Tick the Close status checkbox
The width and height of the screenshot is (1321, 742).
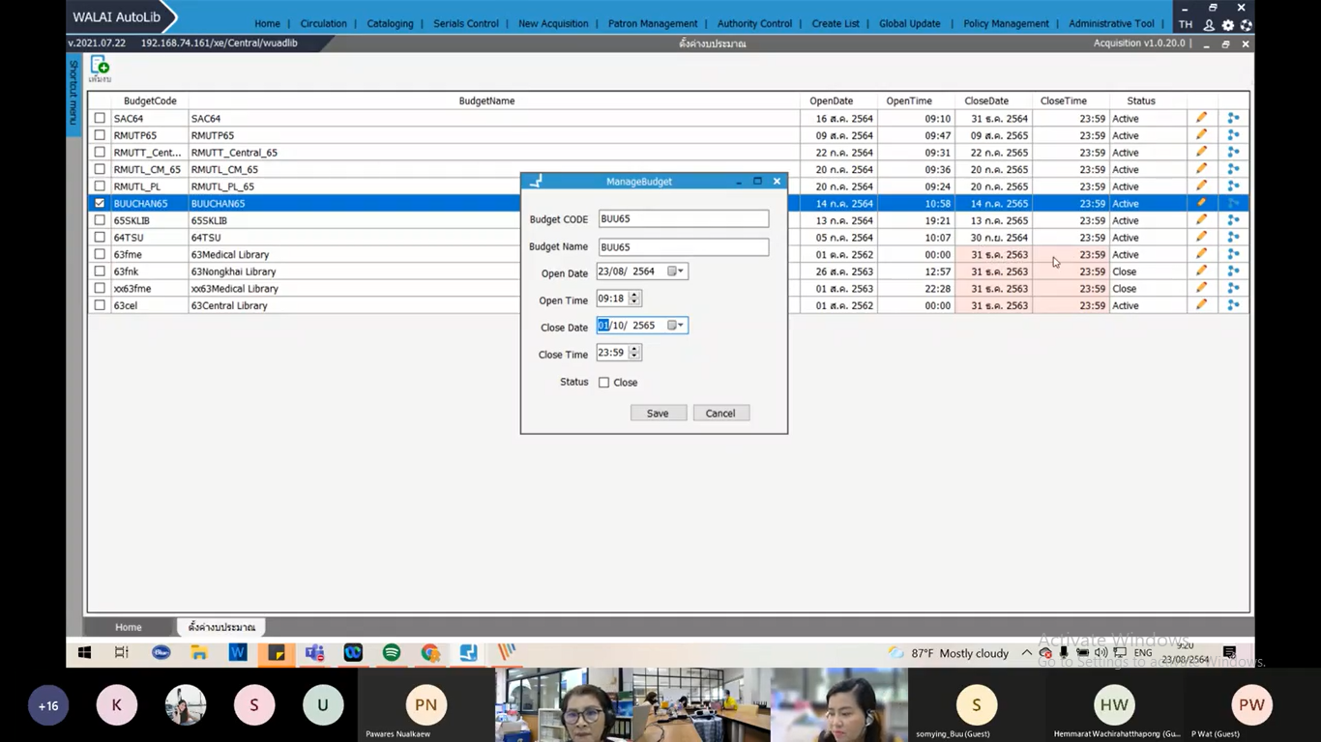coord(604,383)
